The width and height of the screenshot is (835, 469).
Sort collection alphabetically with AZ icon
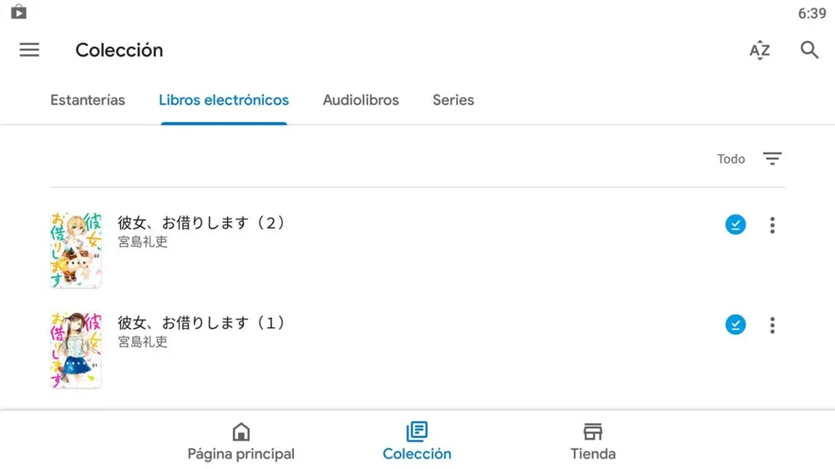(x=759, y=50)
